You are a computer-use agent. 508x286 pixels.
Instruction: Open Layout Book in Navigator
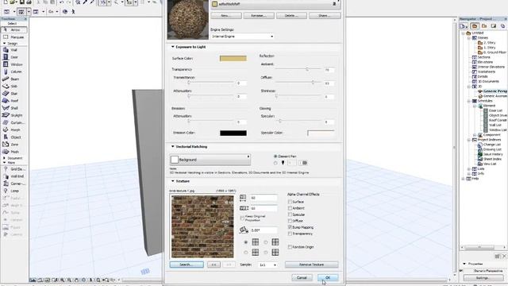point(494,26)
